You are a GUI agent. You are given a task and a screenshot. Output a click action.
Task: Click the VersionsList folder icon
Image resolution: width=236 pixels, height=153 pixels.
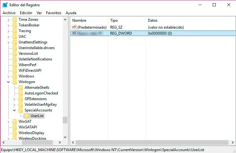click(x=15, y=54)
